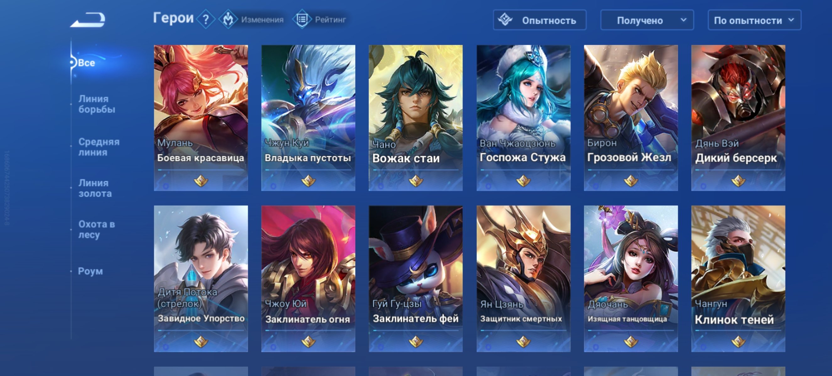Switch to Средняя линия tab
This screenshot has height=376, width=832.
click(99, 147)
